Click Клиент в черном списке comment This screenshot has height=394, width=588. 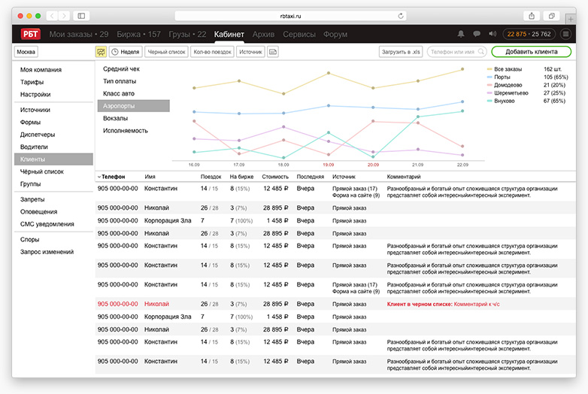tap(443, 304)
